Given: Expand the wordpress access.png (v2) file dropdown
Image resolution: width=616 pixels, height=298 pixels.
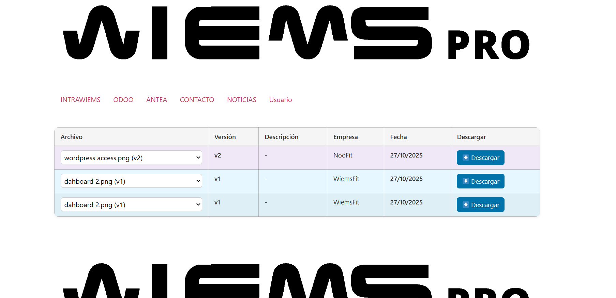Looking at the screenshot, I should (131, 158).
